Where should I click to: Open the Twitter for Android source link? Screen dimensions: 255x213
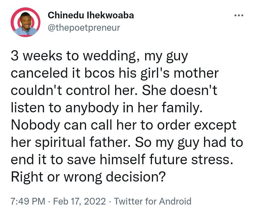[x=153, y=201]
